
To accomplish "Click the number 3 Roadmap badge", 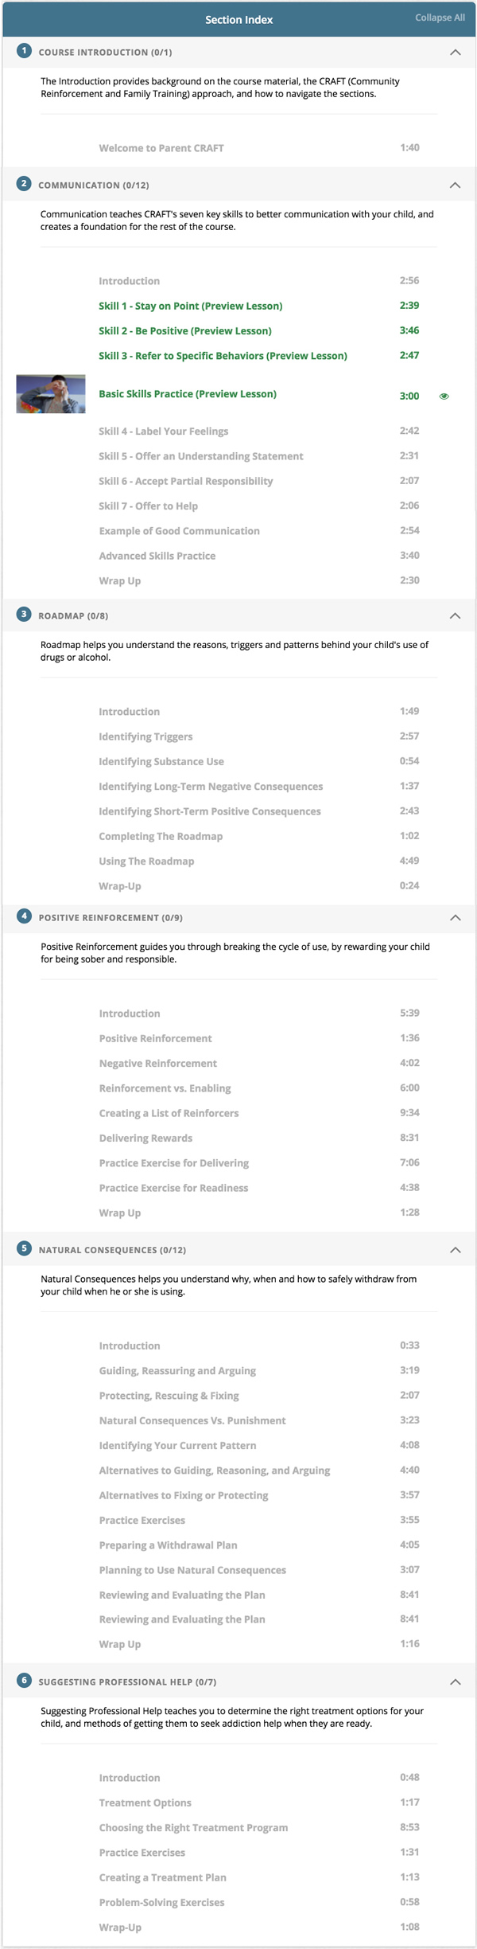I will [24, 615].
